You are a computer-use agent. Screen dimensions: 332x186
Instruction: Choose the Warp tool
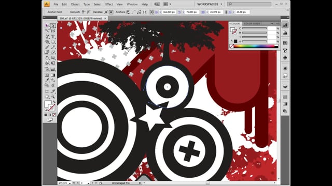47,63
